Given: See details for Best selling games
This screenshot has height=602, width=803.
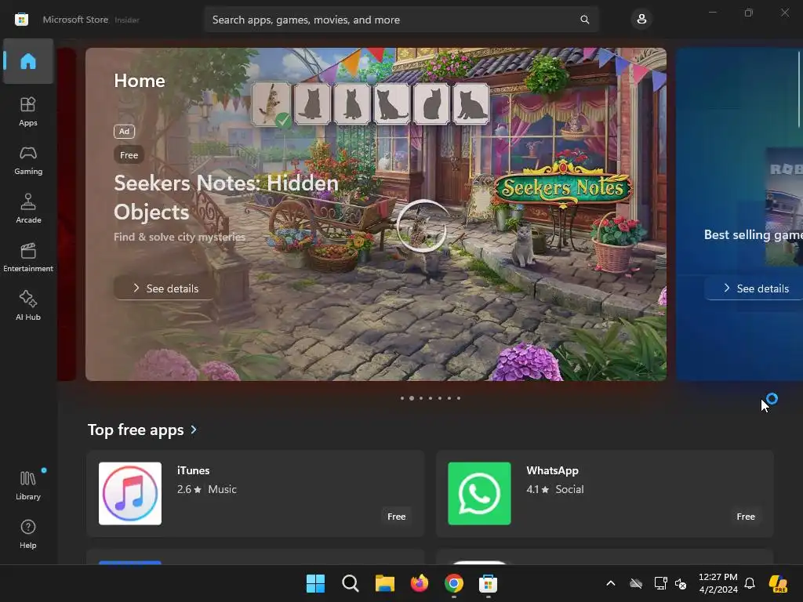Looking at the screenshot, I should point(755,288).
